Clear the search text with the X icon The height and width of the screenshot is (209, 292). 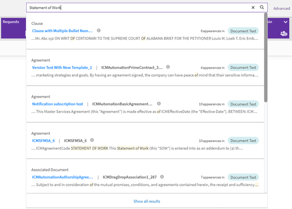(x=253, y=7)
